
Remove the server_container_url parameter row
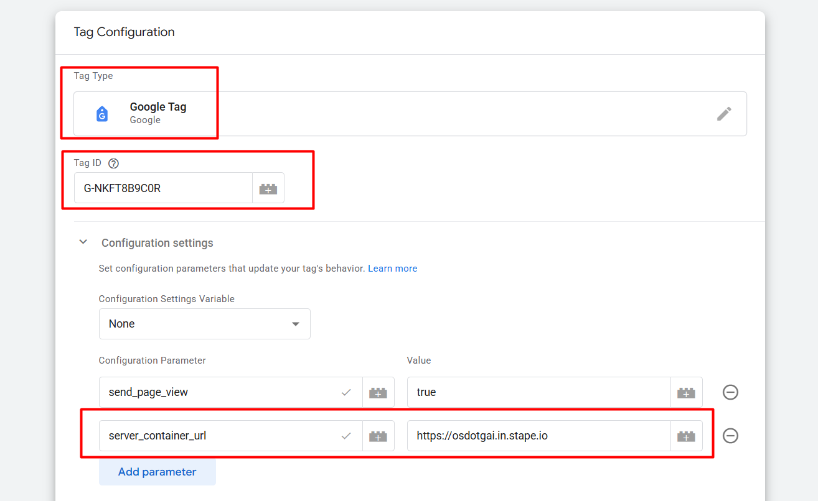[x=730, y=436]
